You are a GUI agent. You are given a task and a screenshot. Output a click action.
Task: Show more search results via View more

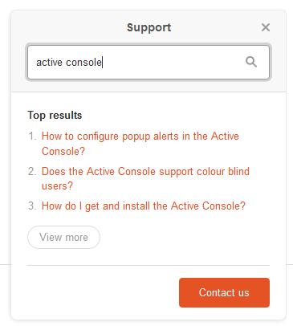click(63, 237)
